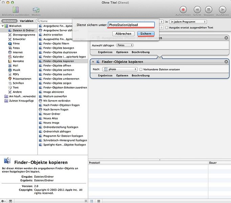Screen dimensions: 231x203
Task: Toggle Ausgabe ersetzt ausgewählten Text checkbox
Action: 166,27
